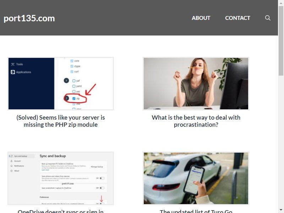Click the zip checkbox in the thumbnail

(74, 99)
